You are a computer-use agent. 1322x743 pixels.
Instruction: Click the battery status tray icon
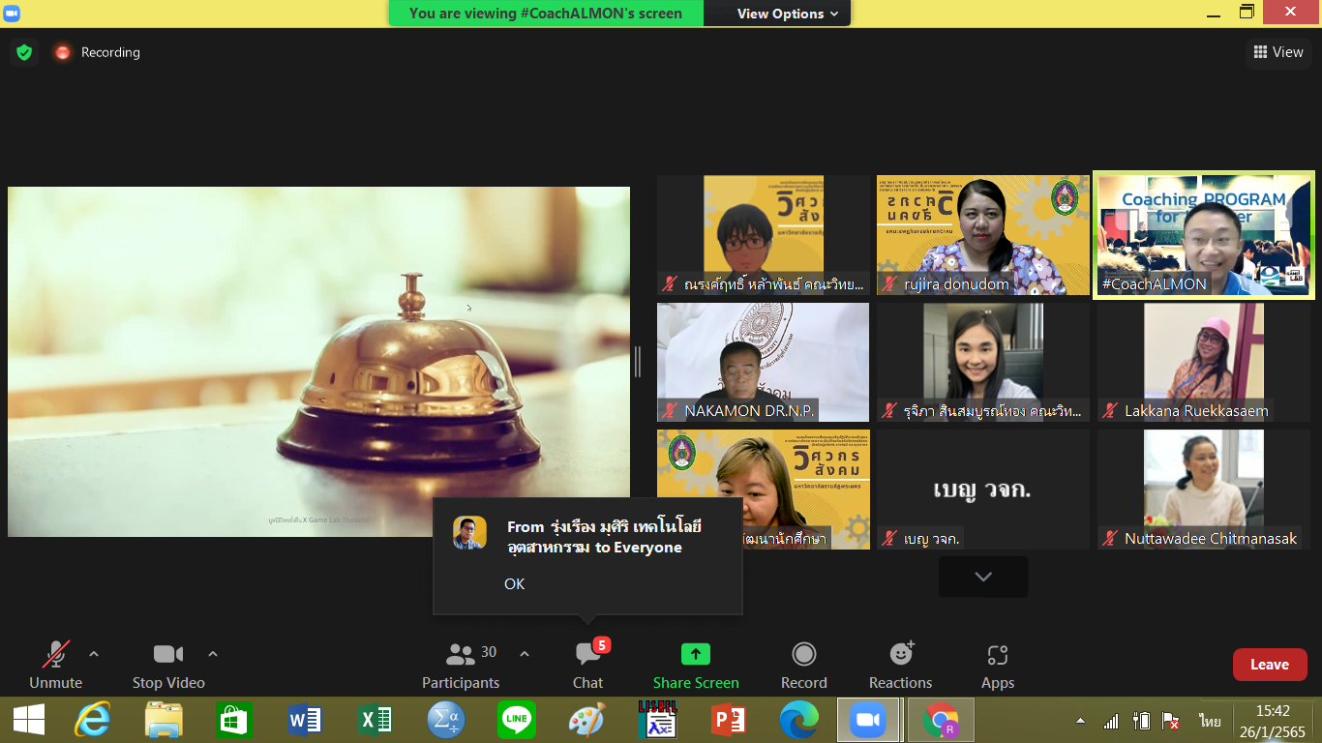pyautogui.click(x=1141, y=721)
